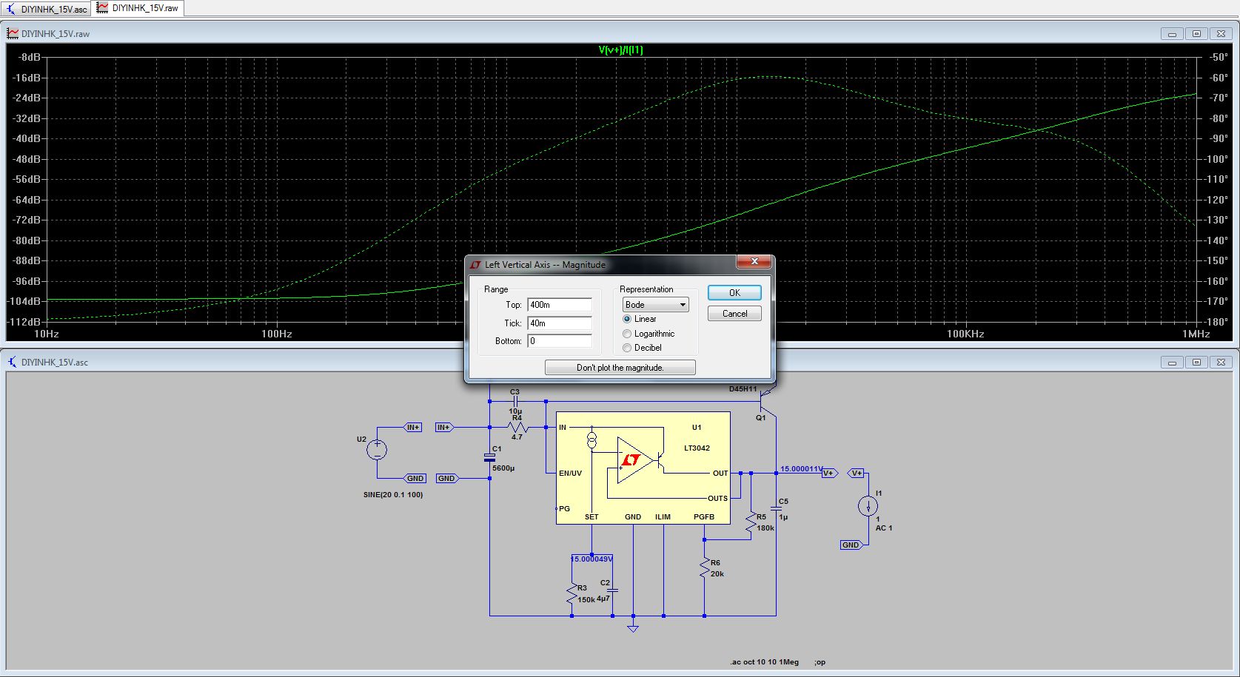Viewport: 1240px width, 677px height.
Task: Select the LT3042 regulator U1 symbol
Action: 643,468
